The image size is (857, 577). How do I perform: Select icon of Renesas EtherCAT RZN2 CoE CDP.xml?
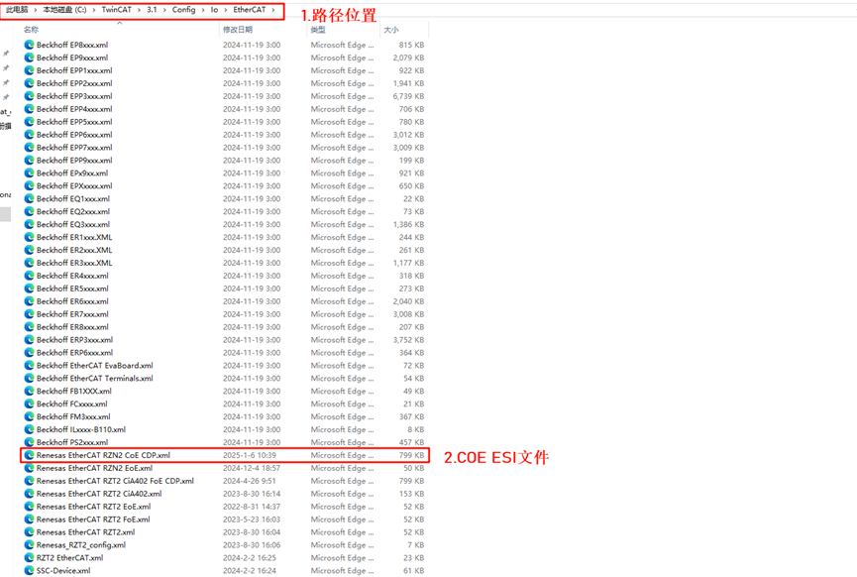29,455
